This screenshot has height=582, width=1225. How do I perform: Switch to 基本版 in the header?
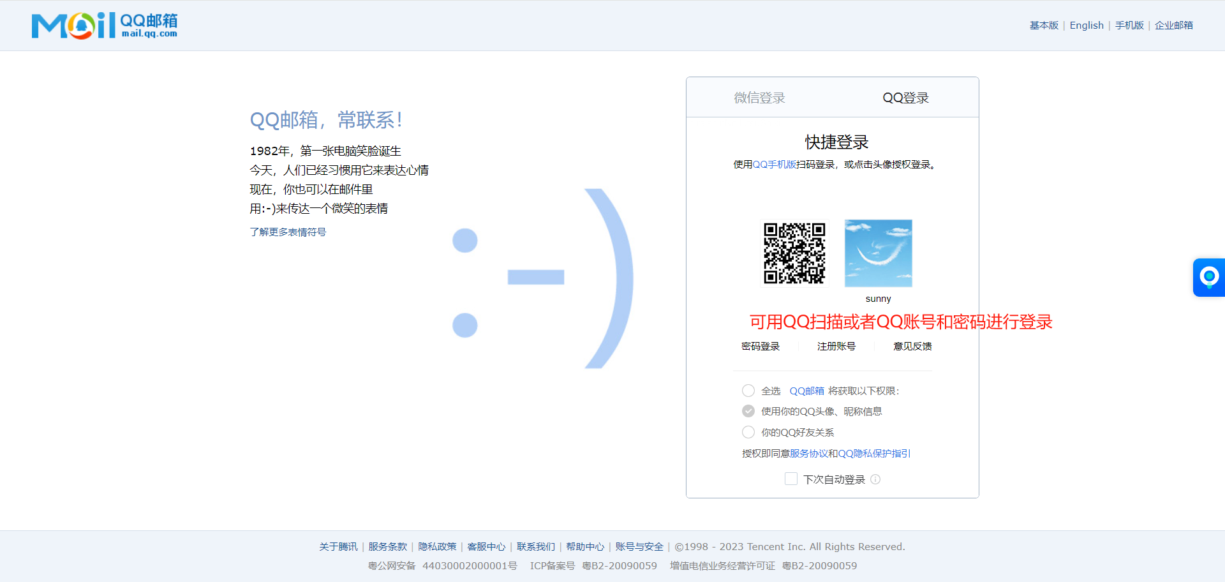(x=1044, y=25)
